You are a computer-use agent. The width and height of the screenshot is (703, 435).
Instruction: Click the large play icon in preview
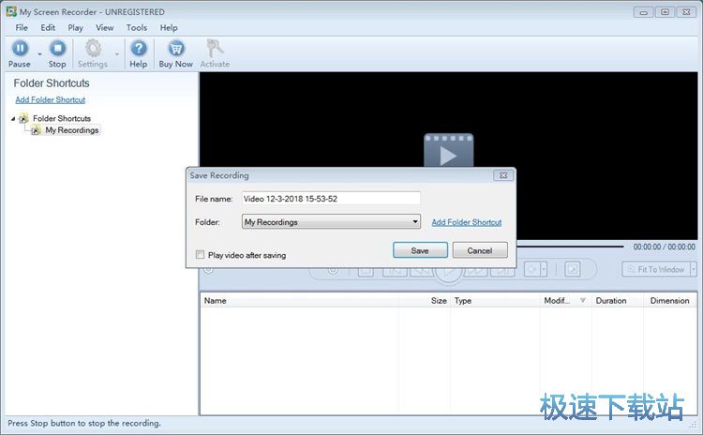(x=448, y=150)
